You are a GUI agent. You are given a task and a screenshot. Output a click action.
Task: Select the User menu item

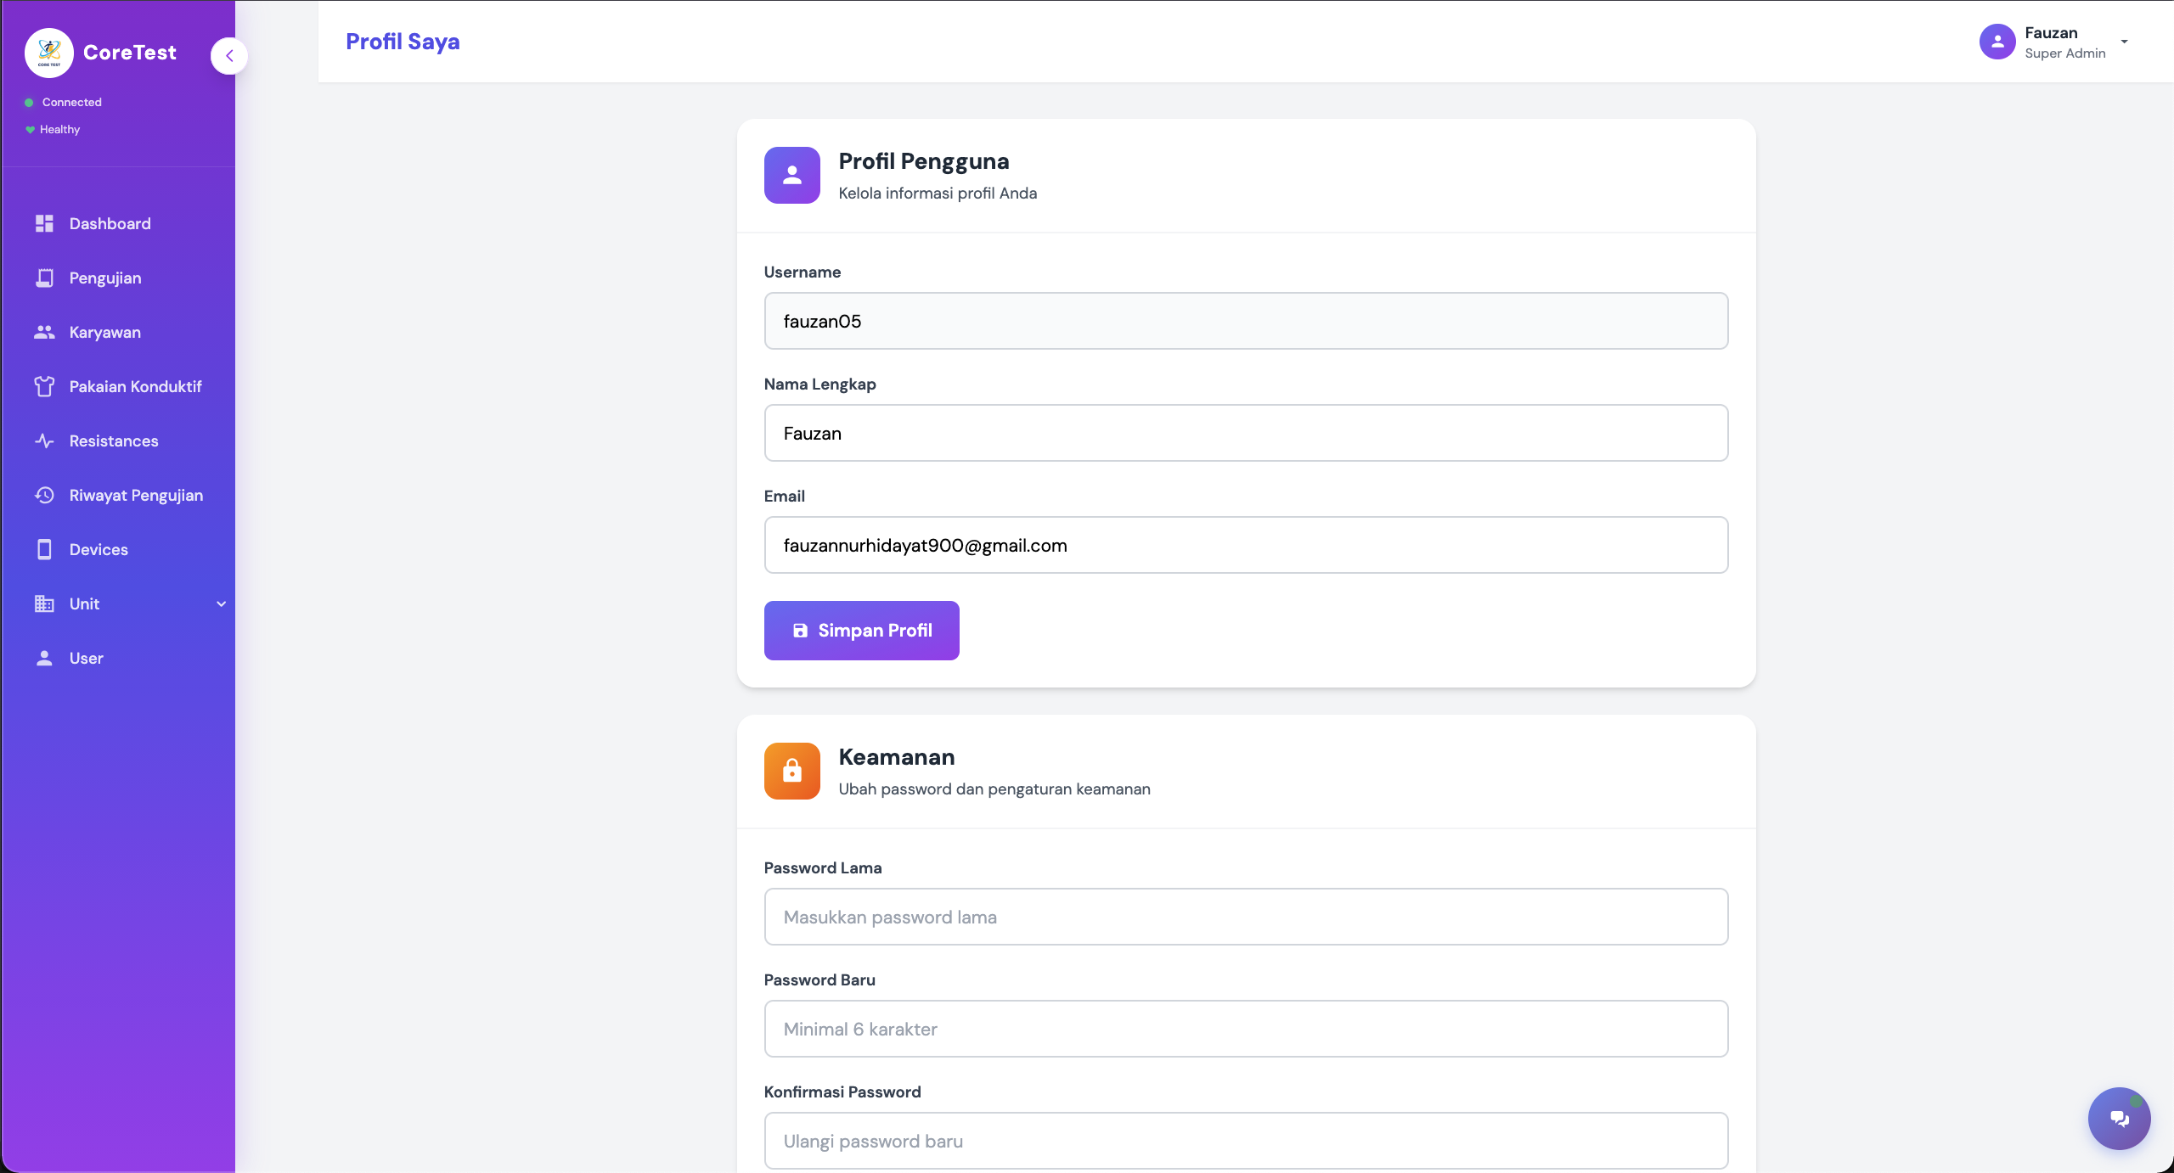pyautogui.click(x=86, y=658)
